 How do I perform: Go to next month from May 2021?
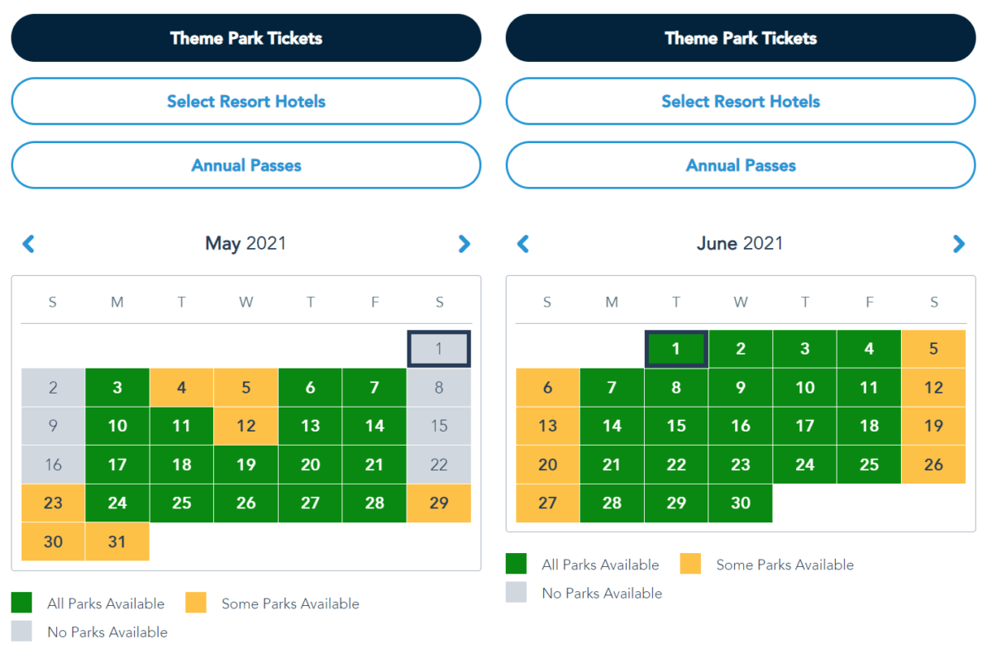pyautogui.click(x=464, y=244)
